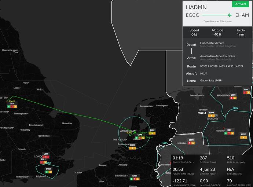Viewport: 253px width, 187px height.
Task: Click the EDHL orange A badge
Action: tap(248, 93)
